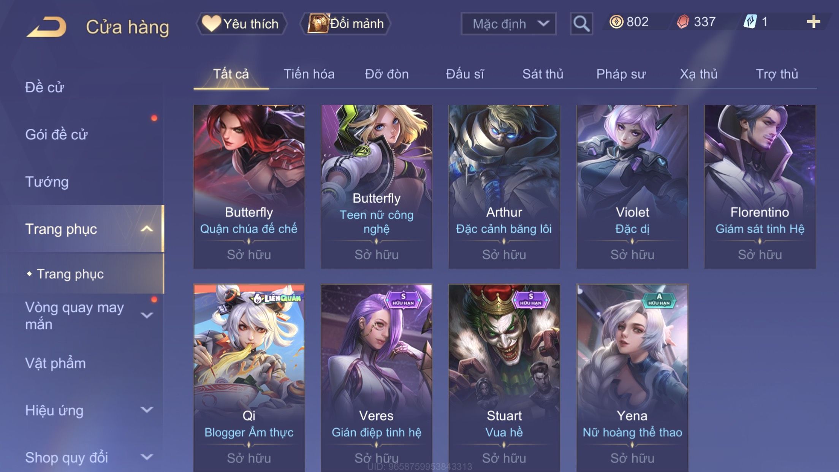Open the search magnifier icon
Image resolution: width=839 pixels, height=472 pixels.
(581, 24)
